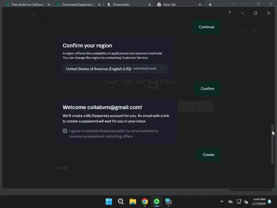Expand the region list chevron arrow
Image resolution: width=277 pixels, height=208 pixels.
pyautogui.click(x=162, y=69)
